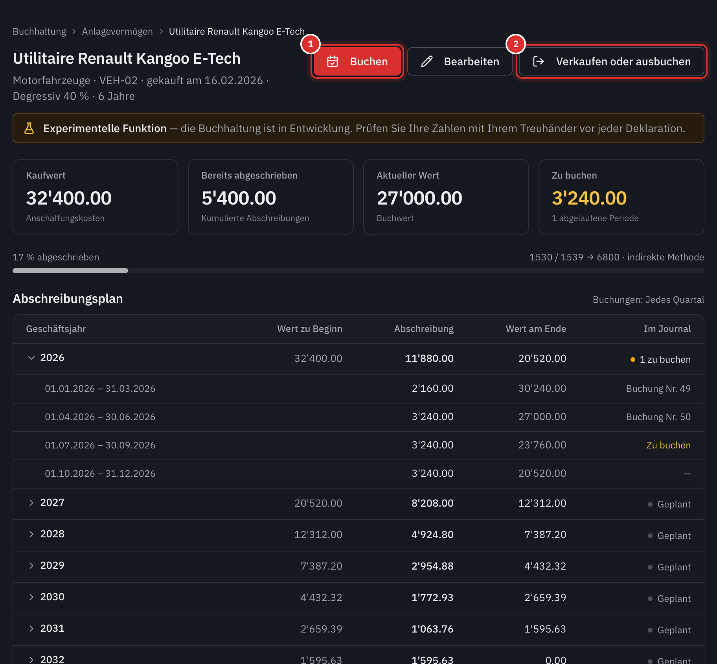717x664 pixels.
Task: Click the period '01.10.2026 – 31.12.2026'
Action: click(x=100, y=474)
